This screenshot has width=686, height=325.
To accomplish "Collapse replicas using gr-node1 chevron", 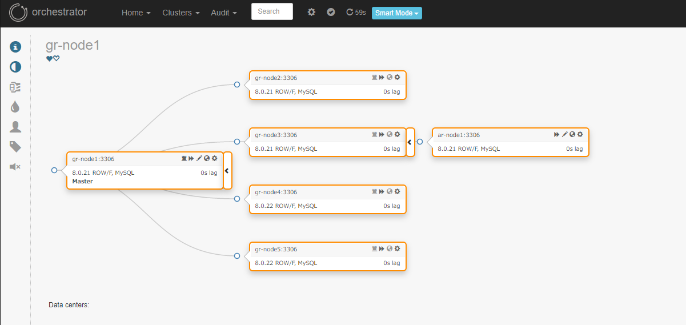I will click(x=227, y=170).
